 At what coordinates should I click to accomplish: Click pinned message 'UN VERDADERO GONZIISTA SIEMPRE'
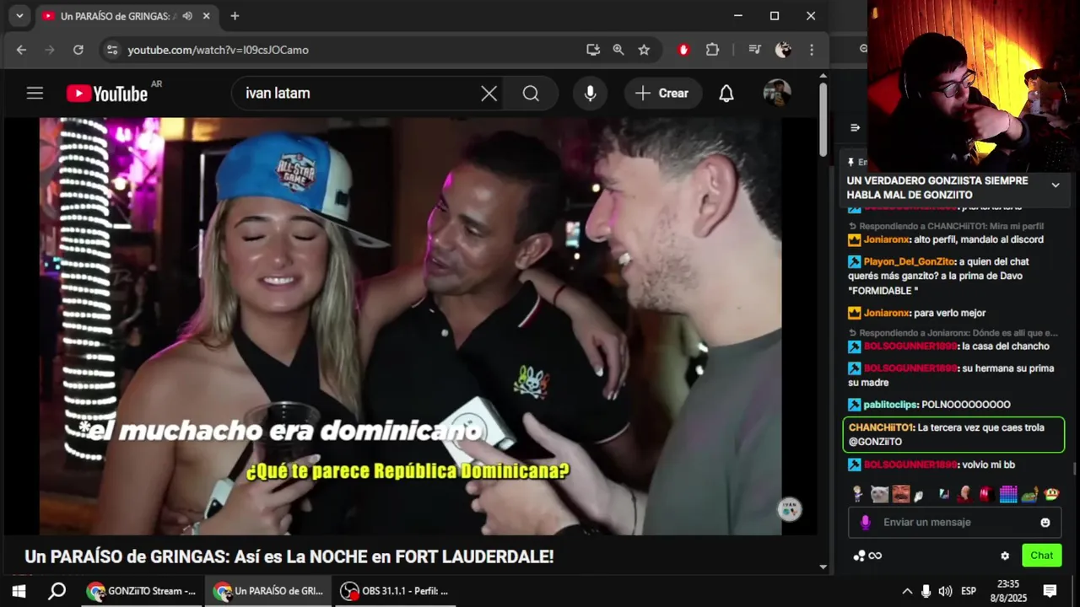[937, 187]
